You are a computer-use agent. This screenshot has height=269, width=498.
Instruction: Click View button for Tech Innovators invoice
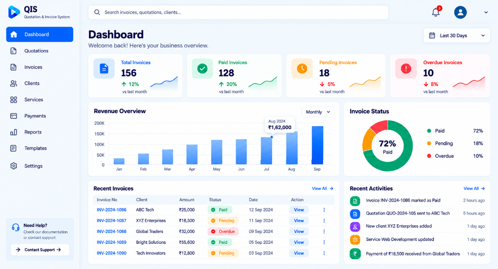[299, 253]
